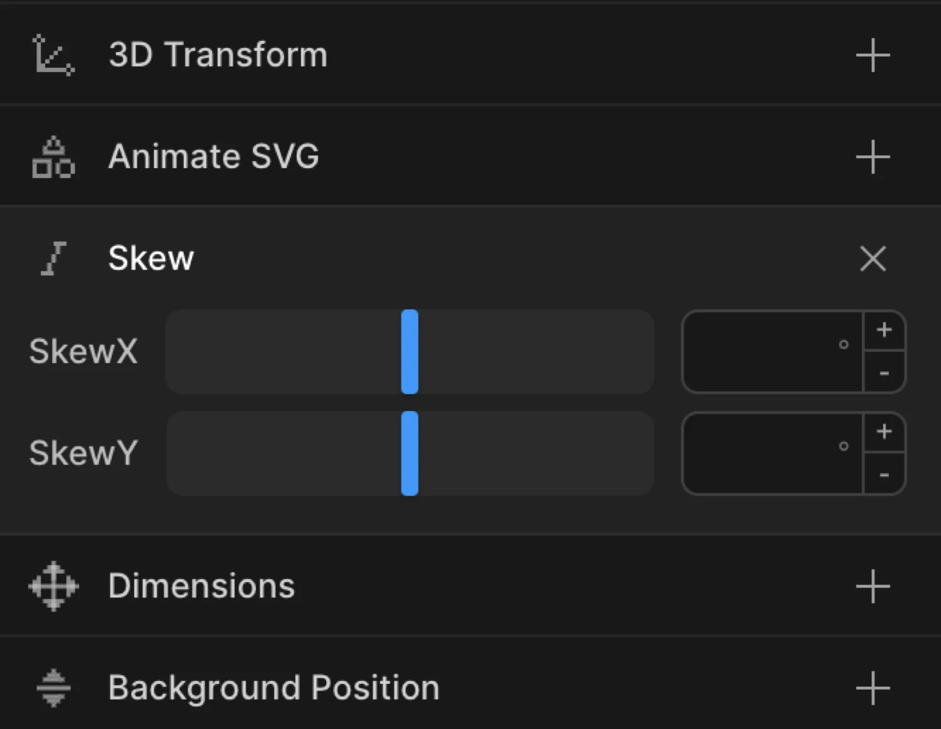Open the Background Position settings
This screenshot has height=729, width=941.
tap(873, 687)
